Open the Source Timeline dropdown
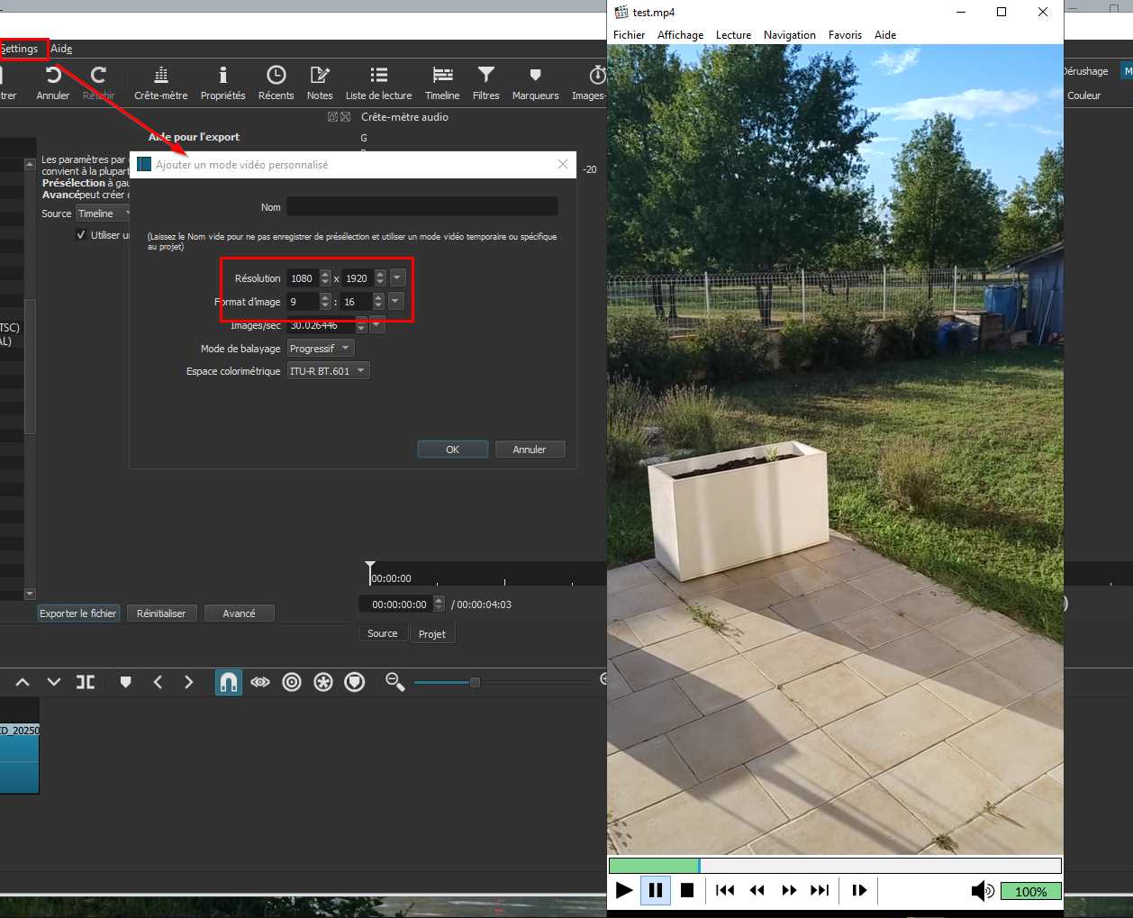 104,214
